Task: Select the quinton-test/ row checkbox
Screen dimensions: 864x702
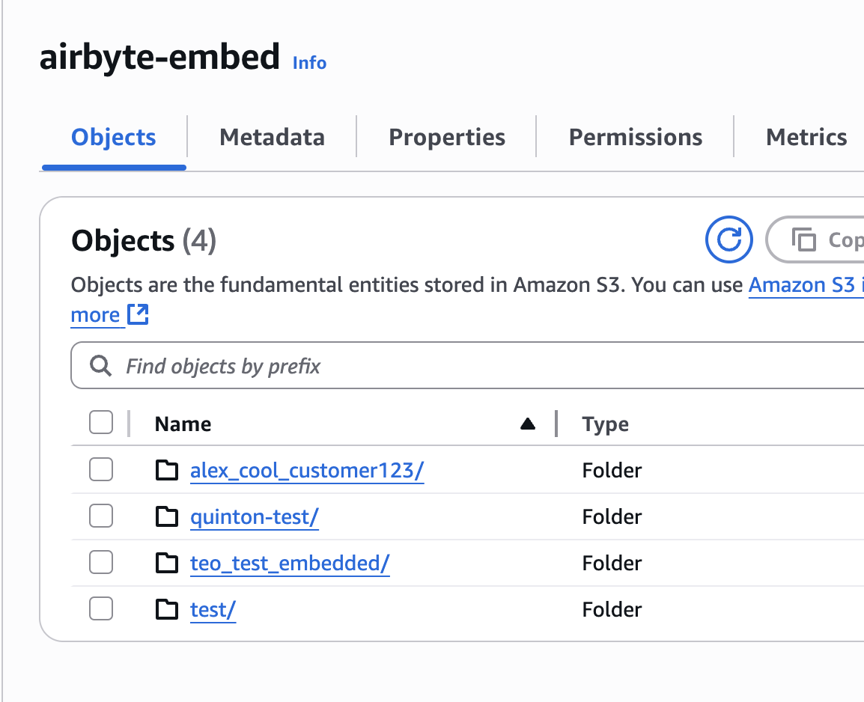Action: pos(101,516)
